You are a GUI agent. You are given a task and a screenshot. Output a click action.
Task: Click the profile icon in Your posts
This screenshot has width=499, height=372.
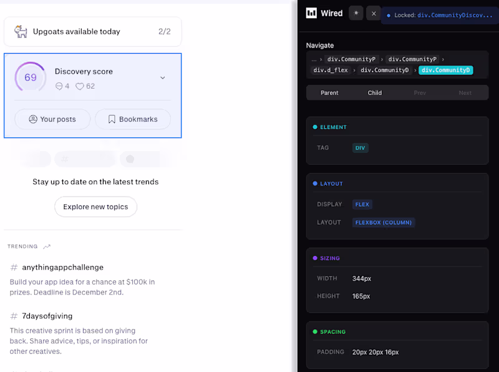coord(33,119)
